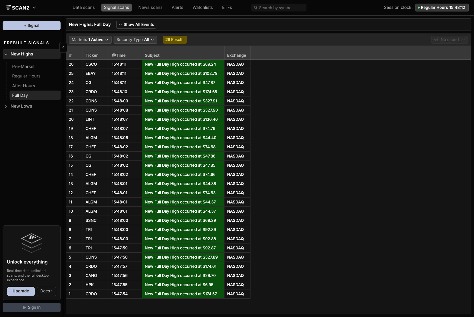Open the Watchlists tab
The width and height of the screenshot is (474, 317).
pos(203,8)
